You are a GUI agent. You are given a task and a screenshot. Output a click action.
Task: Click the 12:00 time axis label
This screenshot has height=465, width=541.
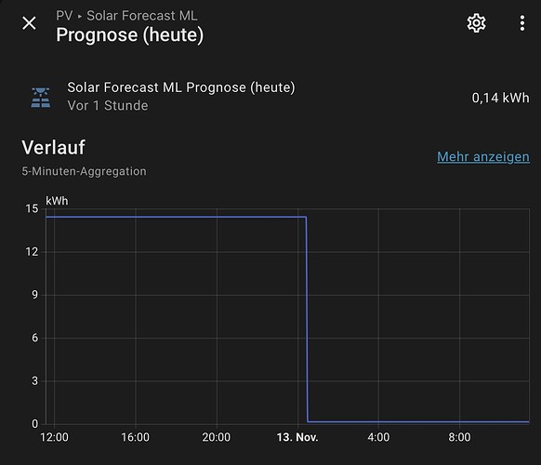54,437
